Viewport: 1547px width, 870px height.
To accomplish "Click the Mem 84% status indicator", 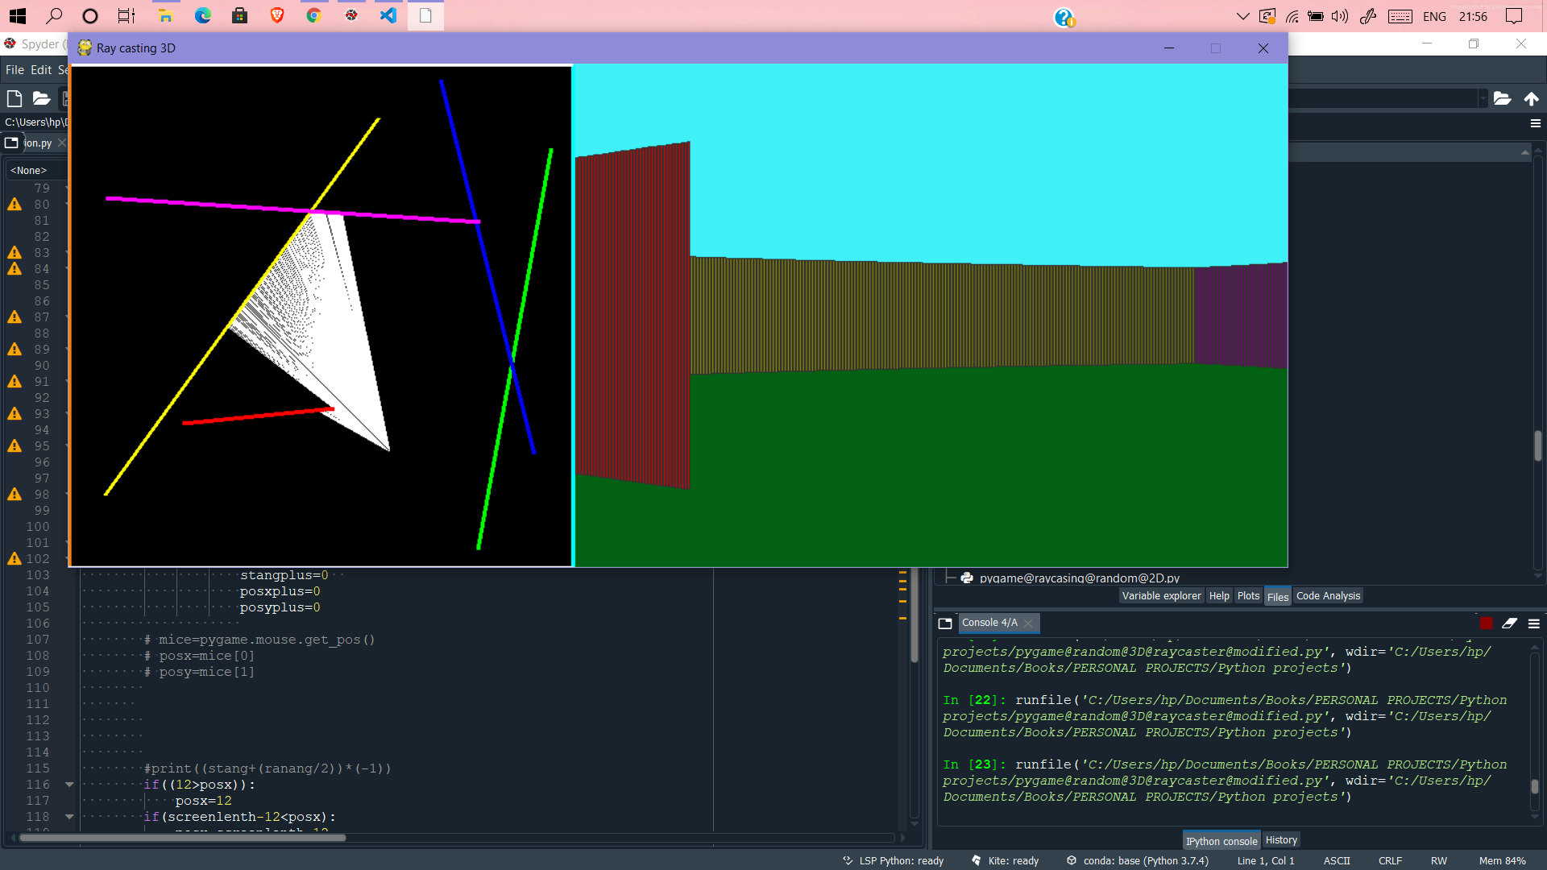I will 1502,860.
